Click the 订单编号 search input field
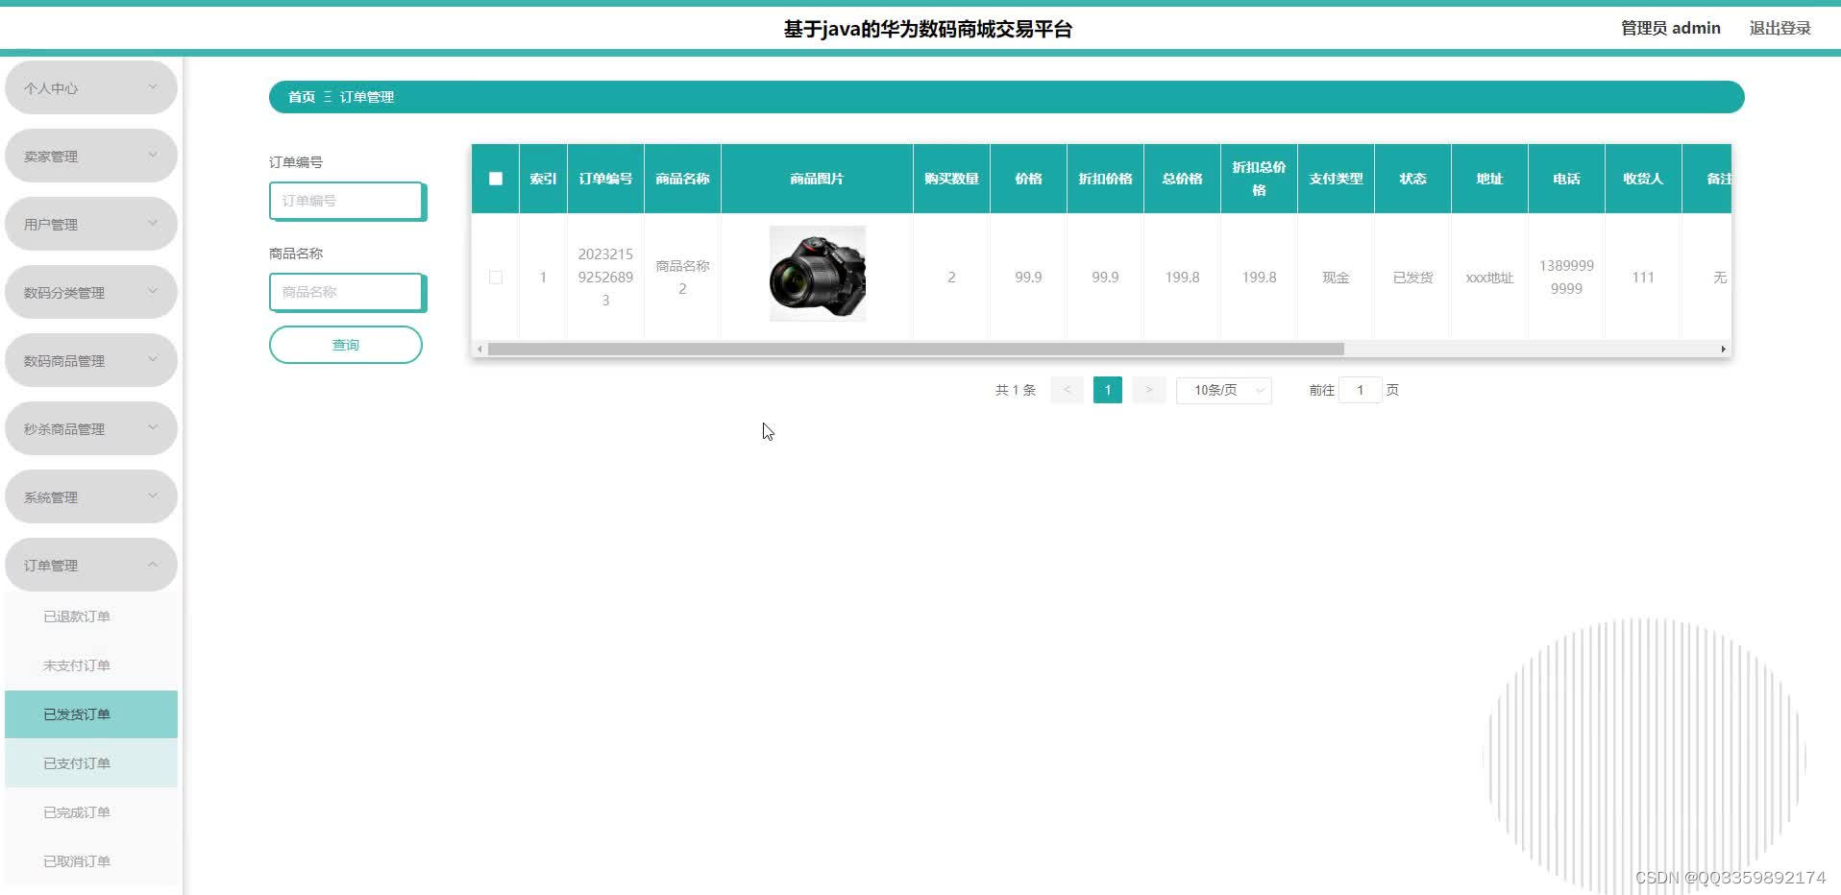The image size is (1841, 895). [346, 201]
